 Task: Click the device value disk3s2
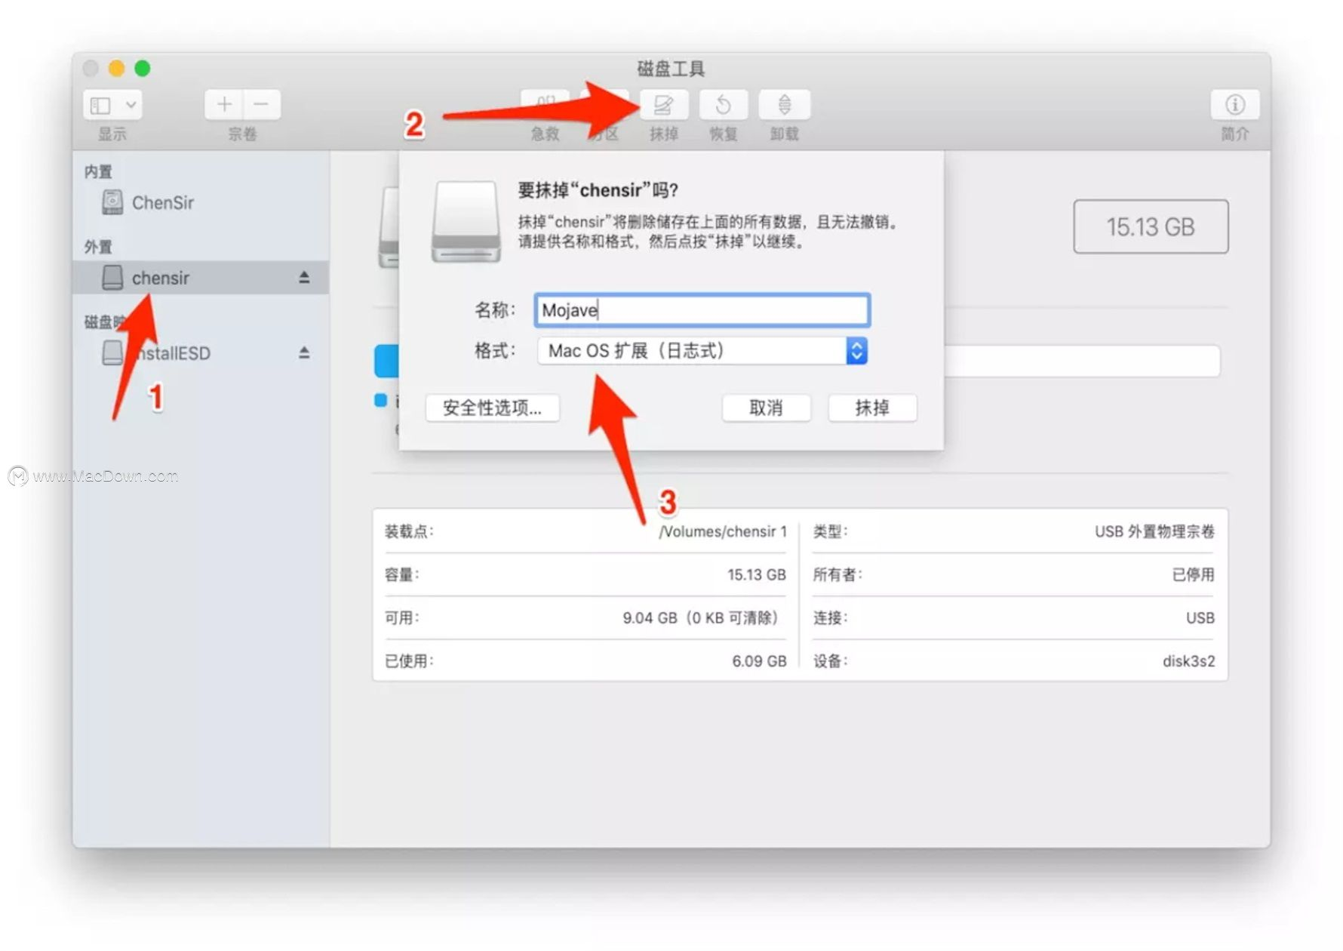pyautogui.click(x=1188, y=661)
